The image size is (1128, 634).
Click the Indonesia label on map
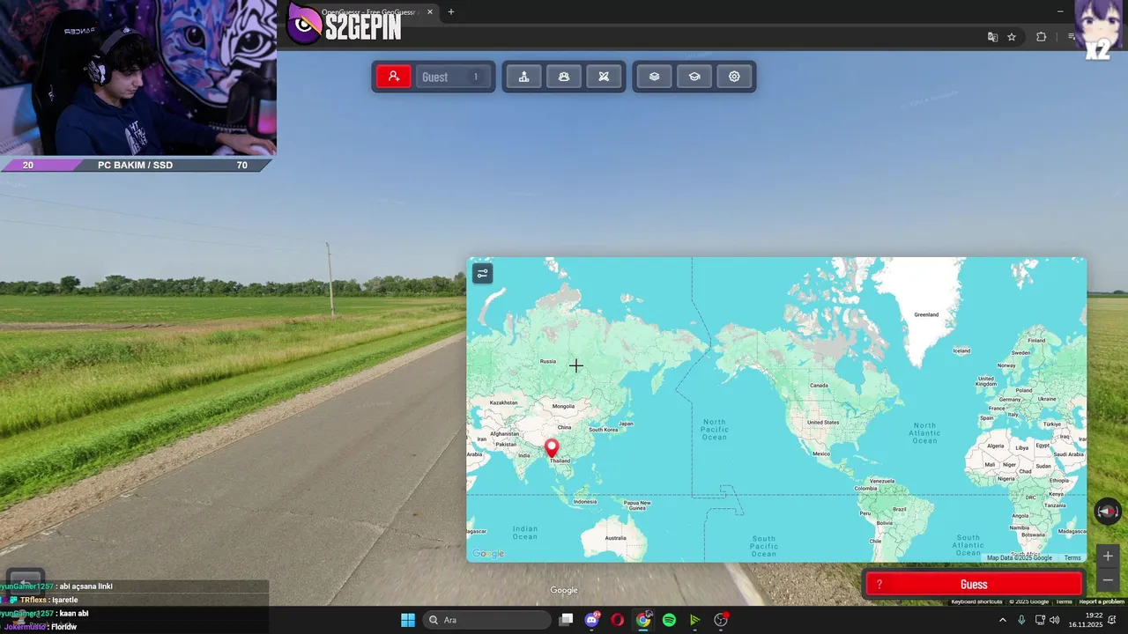pos(585,501)
